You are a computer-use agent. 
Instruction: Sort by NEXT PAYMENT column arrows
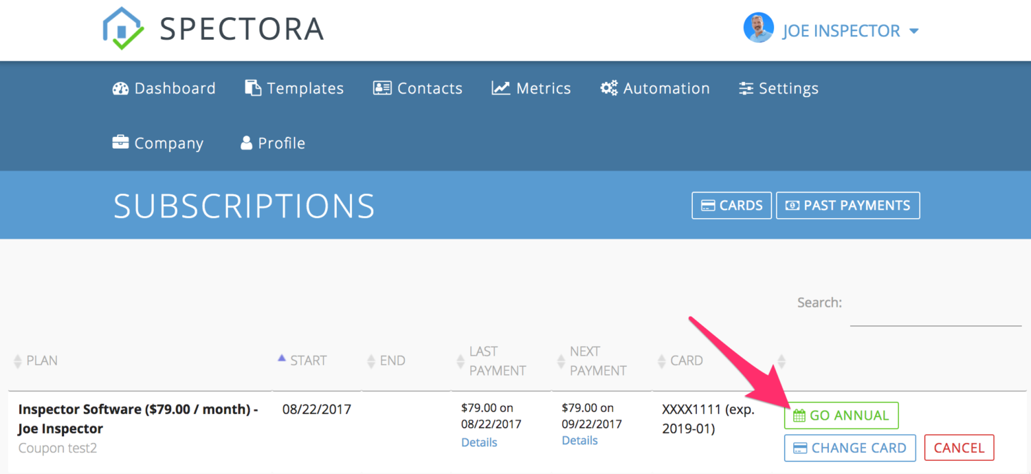click(x=561, y=360)
